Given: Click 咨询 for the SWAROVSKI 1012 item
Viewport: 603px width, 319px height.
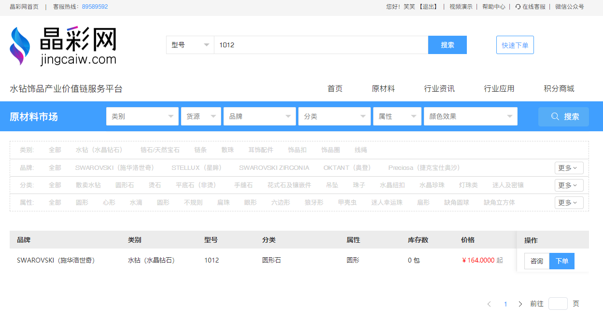Looking at the screenshot, I should pyautogui.click(x=536, y=261).
